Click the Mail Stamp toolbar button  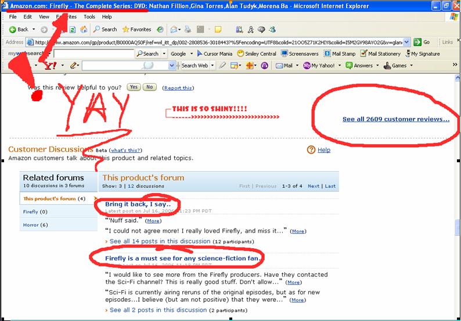340,53
